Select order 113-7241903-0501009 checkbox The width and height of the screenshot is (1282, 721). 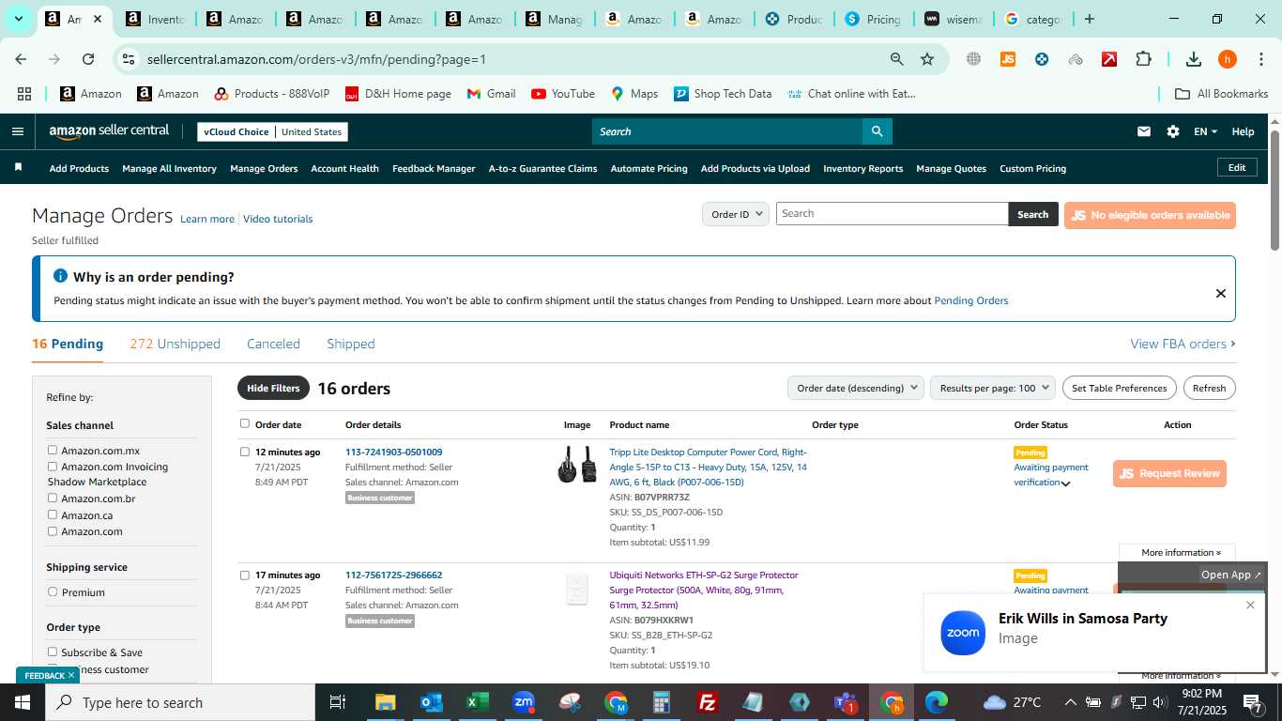point(245,452)
